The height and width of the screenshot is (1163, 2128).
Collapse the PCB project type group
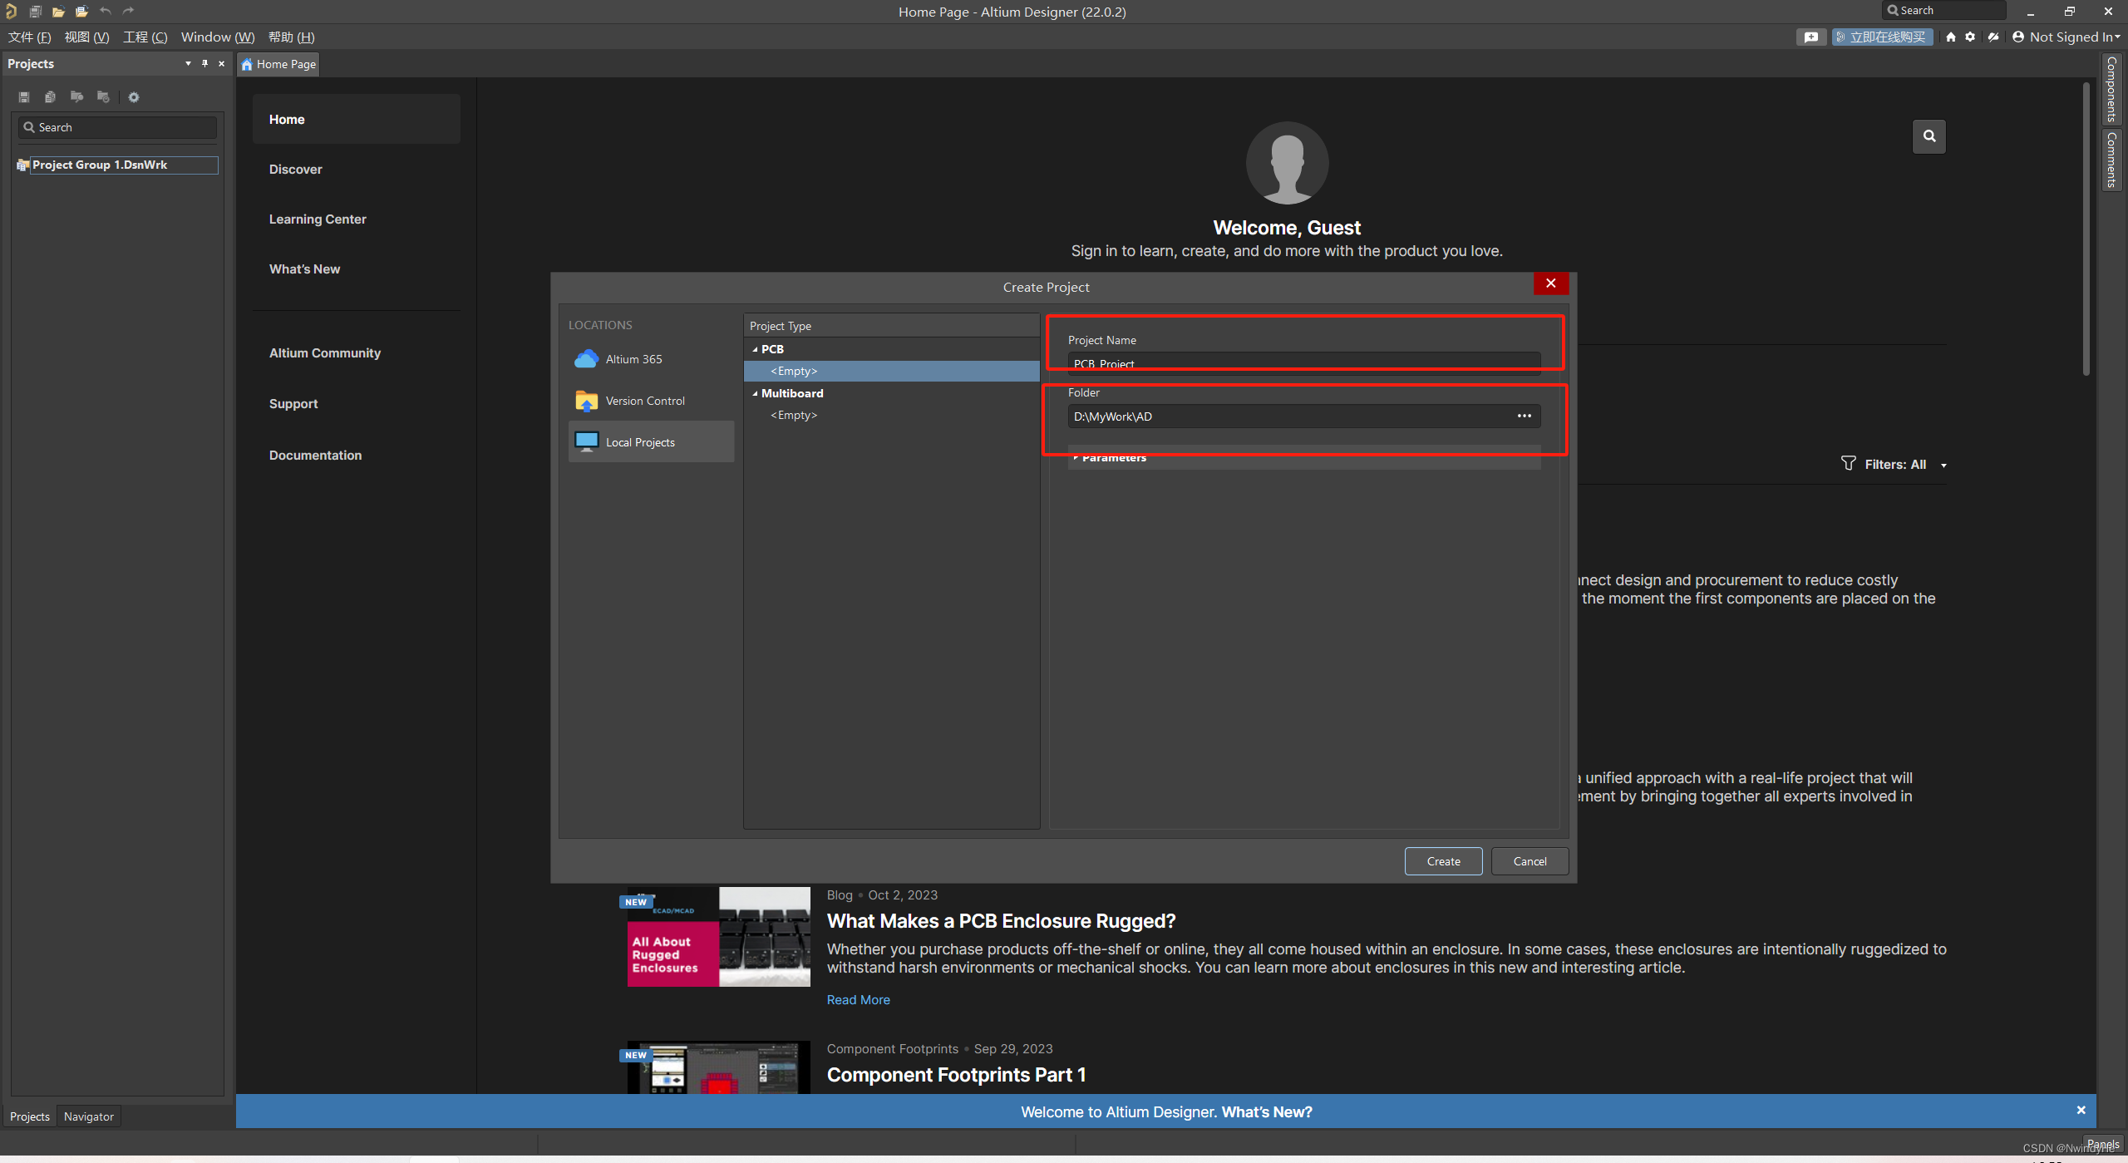click(x=755, y=349)
